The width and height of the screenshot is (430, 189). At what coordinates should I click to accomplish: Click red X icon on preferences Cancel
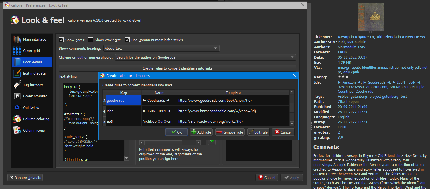point(261,178)
